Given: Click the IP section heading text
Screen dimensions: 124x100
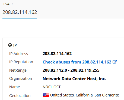Looking at the screenshot, I should (x=15, y=45).
